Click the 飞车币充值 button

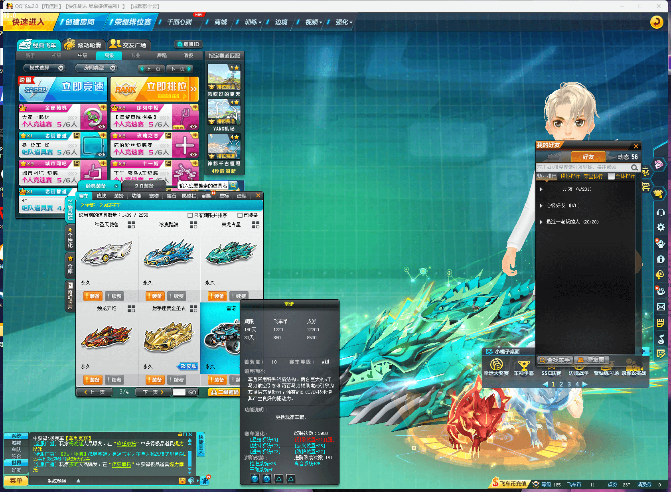pos(509,484)
